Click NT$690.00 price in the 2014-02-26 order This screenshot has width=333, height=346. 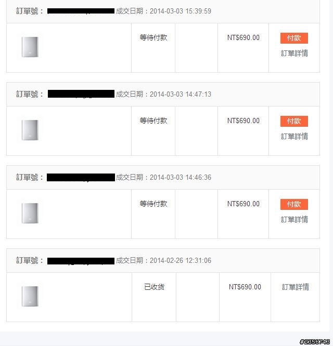(x=245, y=287)
